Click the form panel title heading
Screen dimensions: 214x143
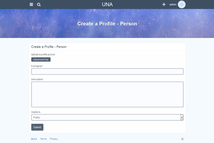(x=49, y=47)
